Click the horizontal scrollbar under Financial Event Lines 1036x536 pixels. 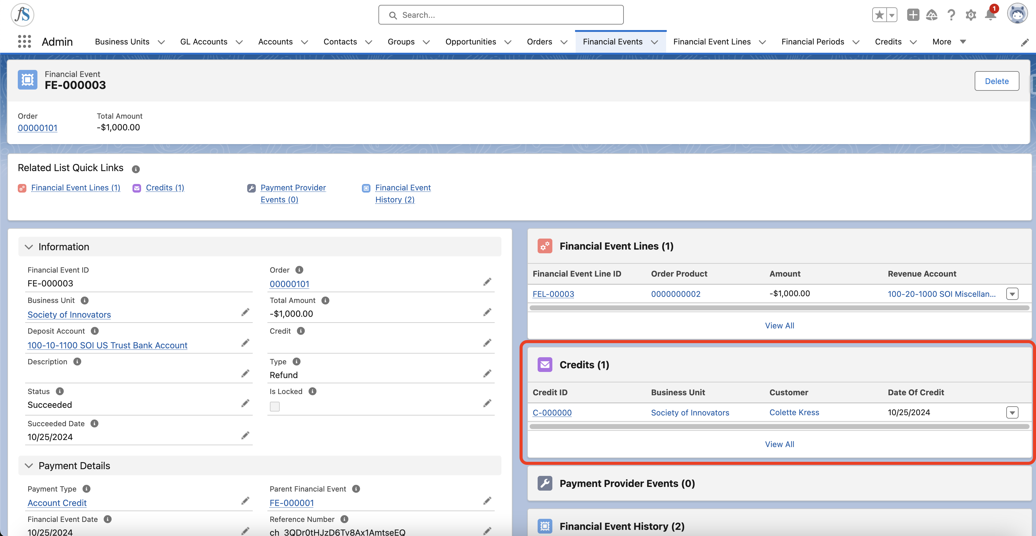779,308
